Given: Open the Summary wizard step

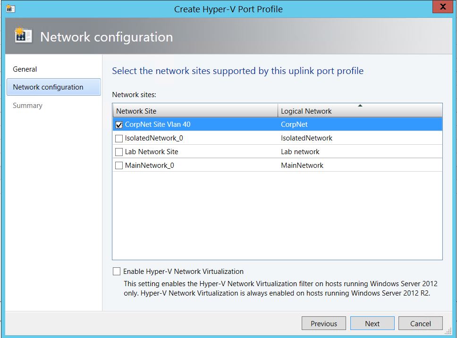Looking at the screenshot, I should tap(27, 106).
